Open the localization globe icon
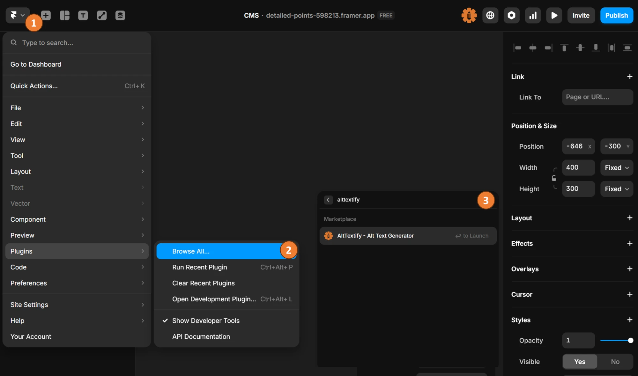 pos(490,15)
